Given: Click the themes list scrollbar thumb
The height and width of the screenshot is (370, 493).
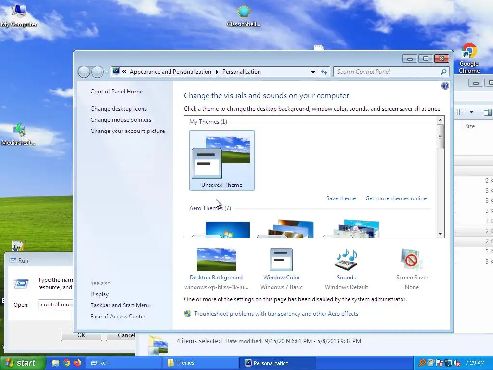Looking at the screenshot, I should tap(440, 136).
